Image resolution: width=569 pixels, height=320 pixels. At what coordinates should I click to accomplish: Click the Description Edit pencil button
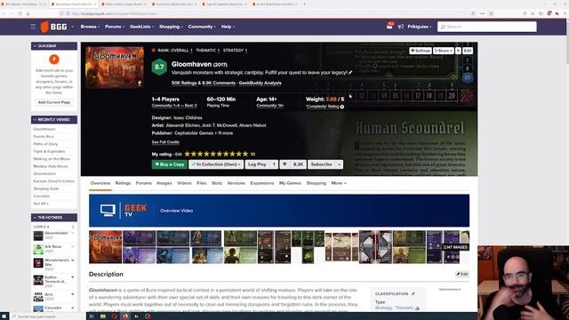[x=462, y=275]
